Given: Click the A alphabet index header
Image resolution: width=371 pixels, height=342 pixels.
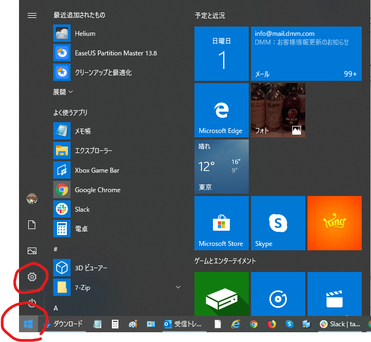Looking at the screenshot, I should point(55,308).
